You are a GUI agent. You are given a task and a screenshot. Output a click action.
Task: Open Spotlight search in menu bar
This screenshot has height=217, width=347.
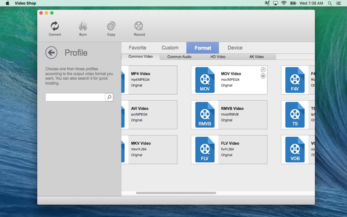[330, 3]
